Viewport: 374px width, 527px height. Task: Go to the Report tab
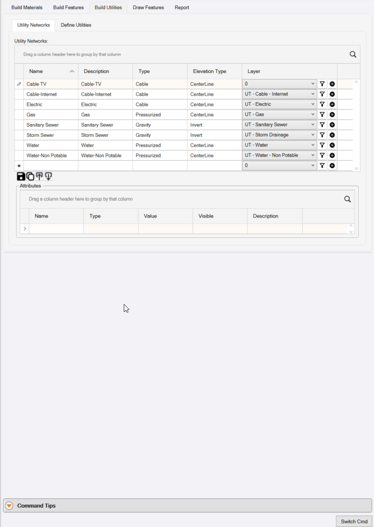pyautogui.click(x=182, y=7)
